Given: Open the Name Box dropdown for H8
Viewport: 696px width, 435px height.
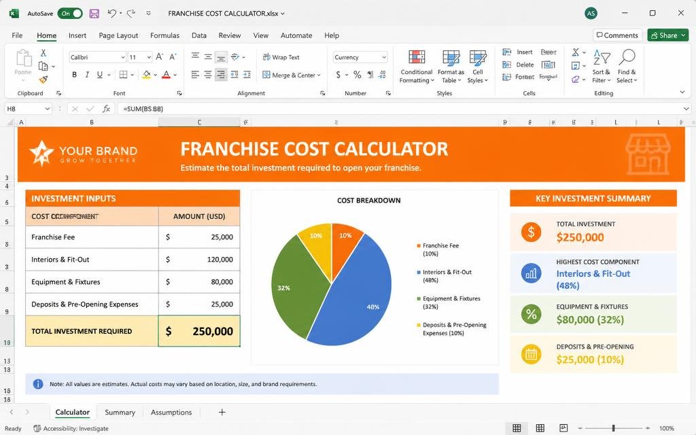Looking at the screenshot, I should click(x=48, y=109).
